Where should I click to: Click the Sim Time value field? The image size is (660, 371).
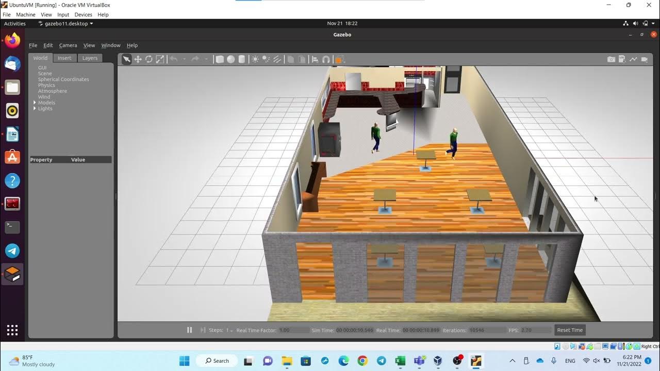355,330
